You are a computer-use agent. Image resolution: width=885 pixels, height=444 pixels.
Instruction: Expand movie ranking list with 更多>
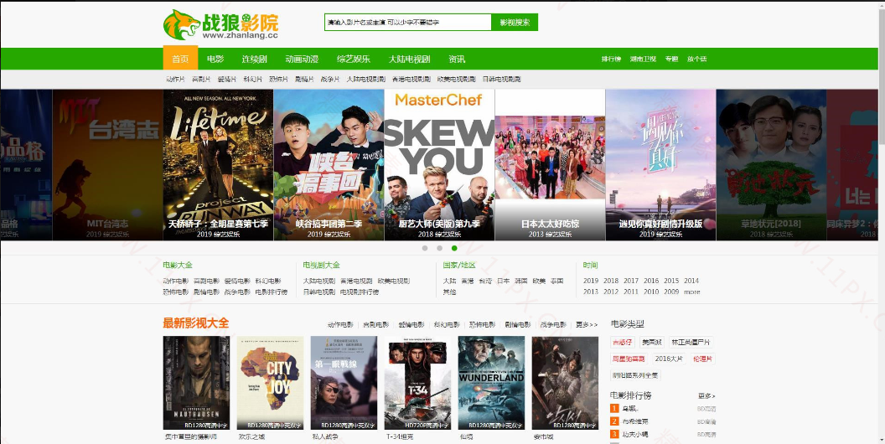point(706,395)
